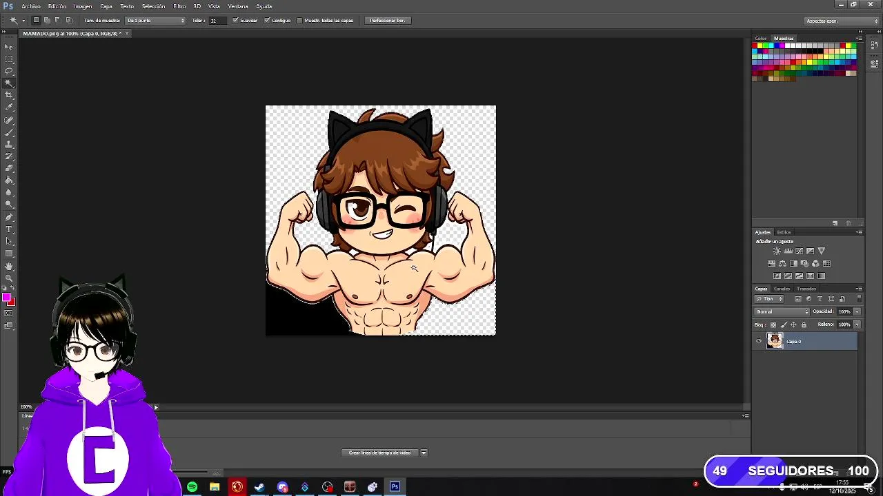This screenshot has height=496, width=883.
Task: Click the Brightness/Contrast adjustment icon
Action: (x=777, y=251)
